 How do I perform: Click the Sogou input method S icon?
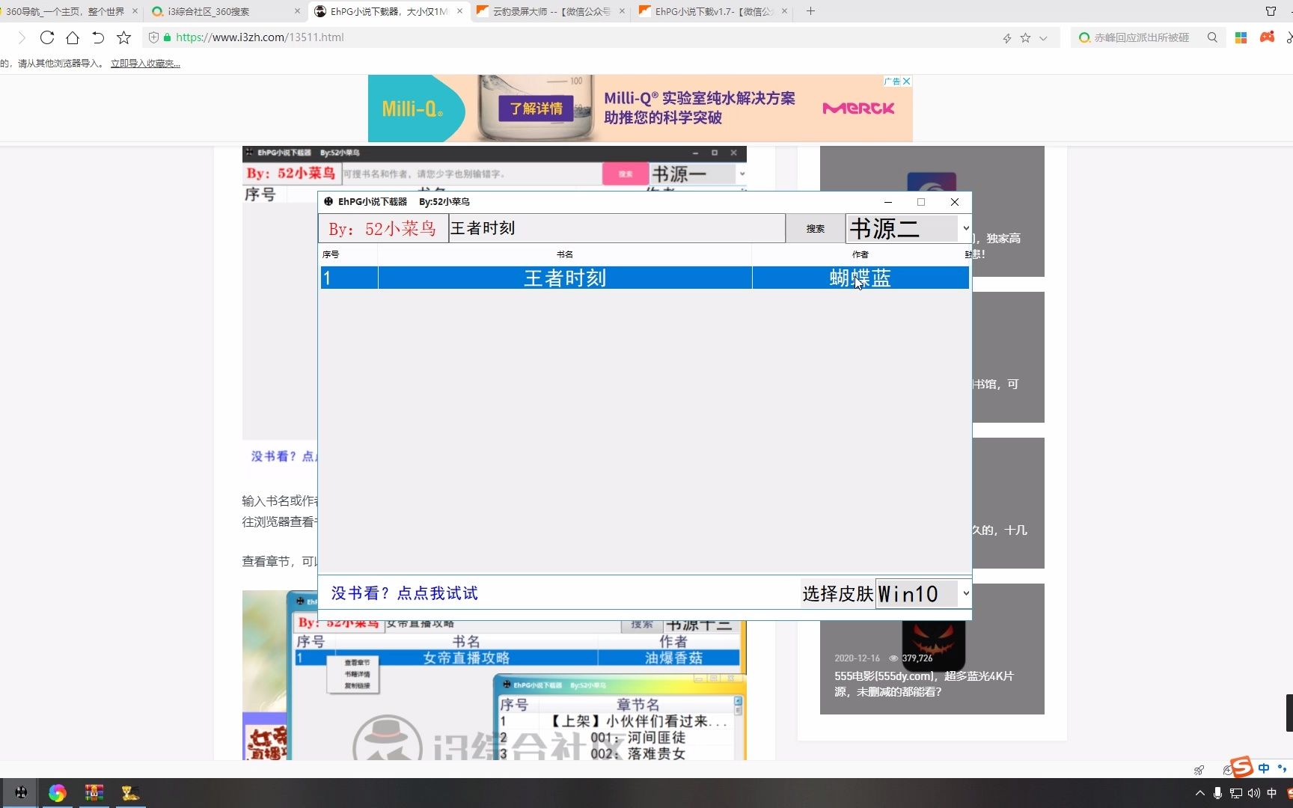[x=1241, y=768]
